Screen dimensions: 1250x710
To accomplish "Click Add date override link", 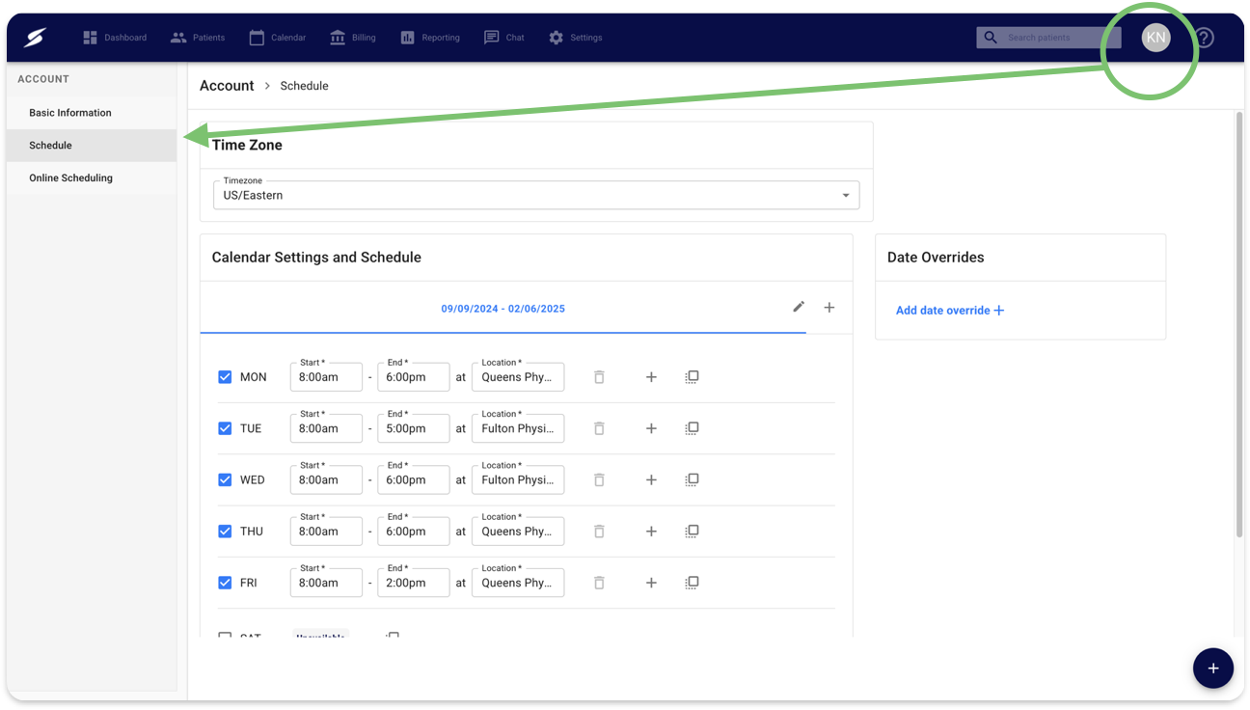I will point(950,311).
